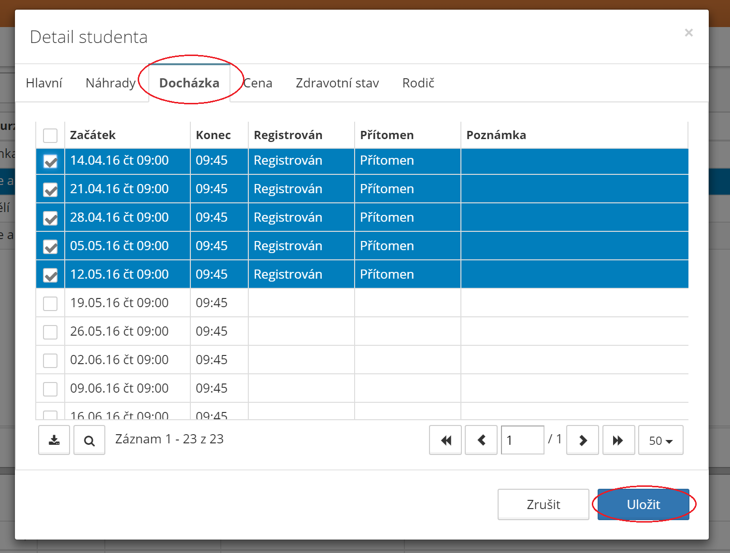Select the '14.04.16 čt 09:00' start cell
Image resolution: width=730 pixels, height=553 pixels.
coord(128,161)
